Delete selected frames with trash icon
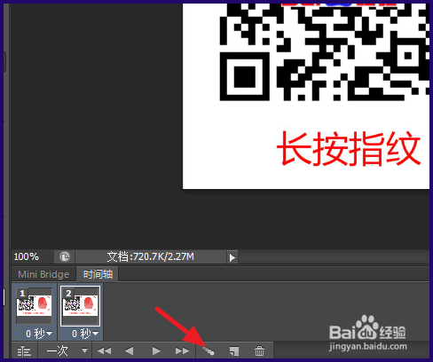The height and width of the screenshot is (362, 433). tap(259, 351)
